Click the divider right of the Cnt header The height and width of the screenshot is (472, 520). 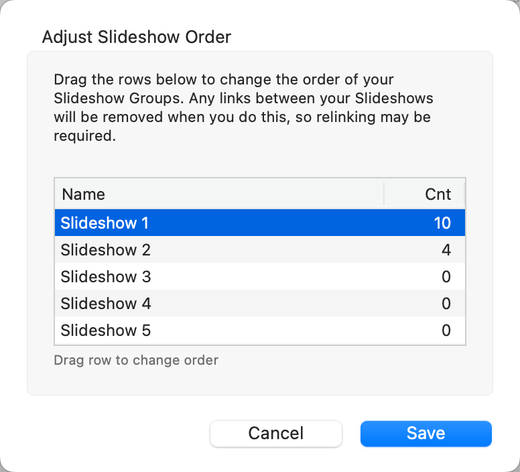tap(464, 194)
